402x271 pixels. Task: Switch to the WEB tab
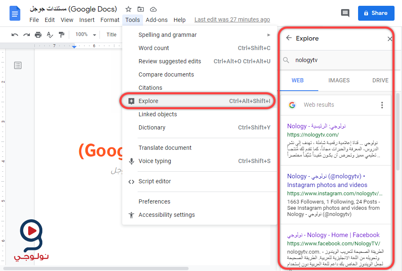click(x=298, y=80)
